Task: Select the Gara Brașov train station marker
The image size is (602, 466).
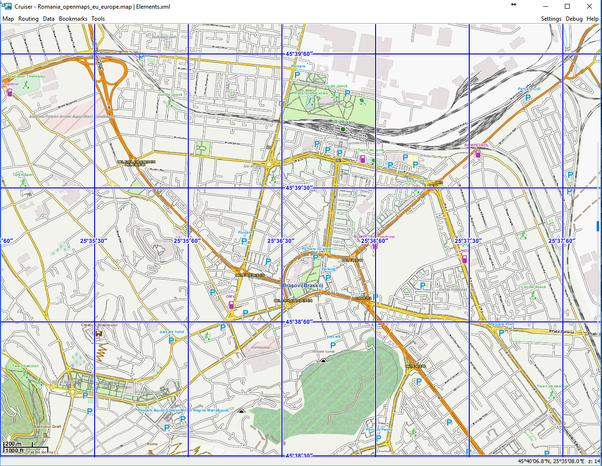Action: (343, 129)
